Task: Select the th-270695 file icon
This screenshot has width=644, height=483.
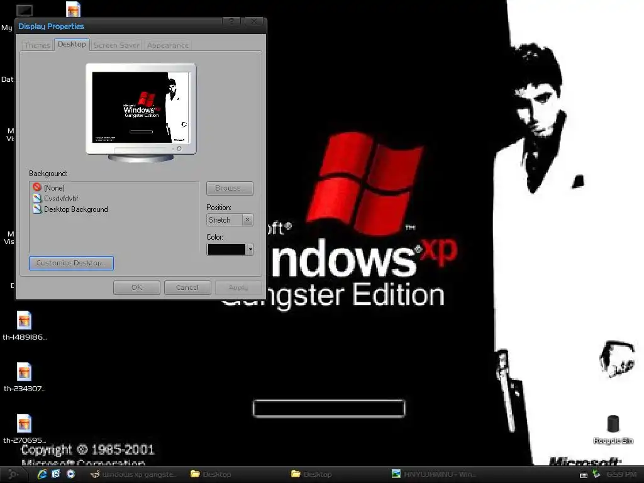Action: coord(25,423)
